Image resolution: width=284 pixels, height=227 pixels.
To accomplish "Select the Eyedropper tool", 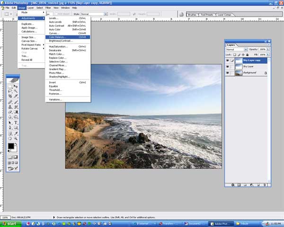I will coord(16,133).
